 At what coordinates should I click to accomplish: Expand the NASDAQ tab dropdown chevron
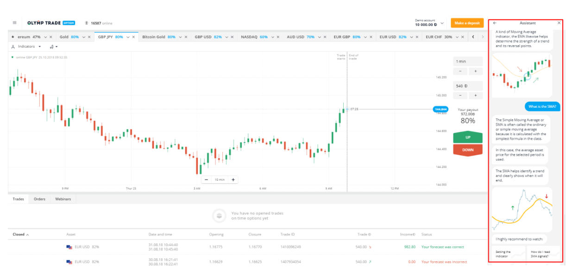click(x=272, y=37)
